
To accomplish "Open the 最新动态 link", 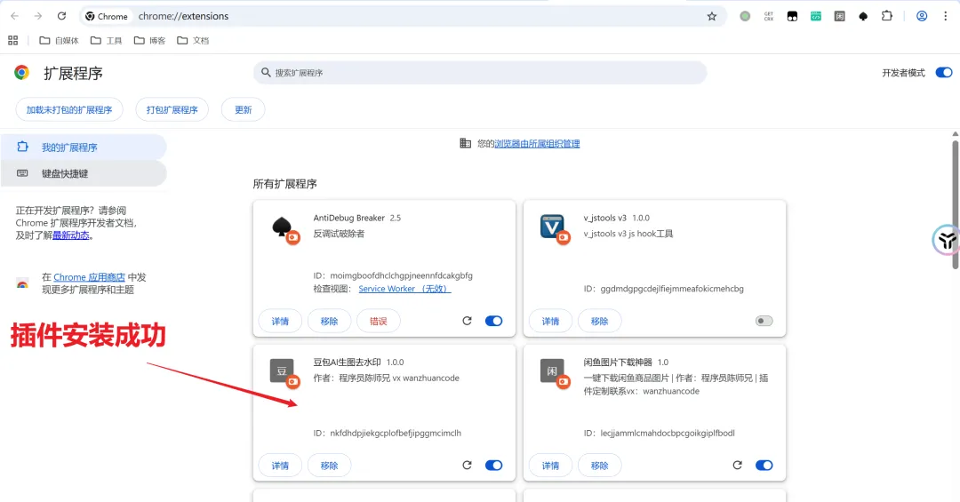I will [x=70, y=235].
